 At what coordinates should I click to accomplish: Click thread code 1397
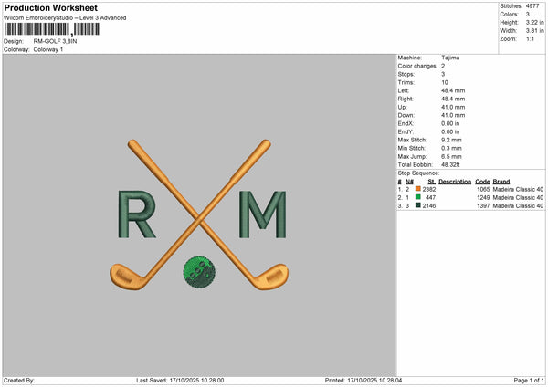pos(483,206)
